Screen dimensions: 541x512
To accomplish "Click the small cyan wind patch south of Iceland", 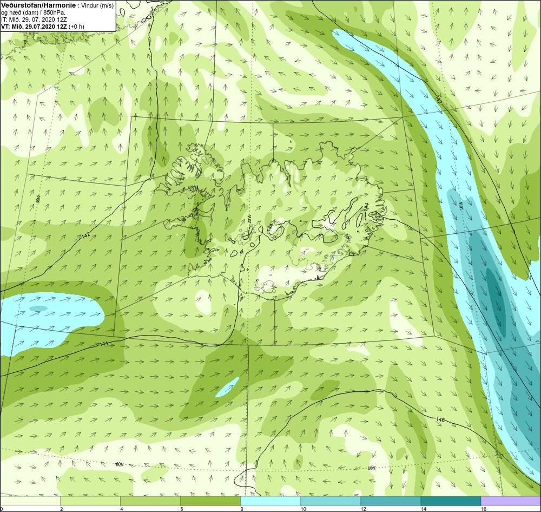I will pos(227,388).
